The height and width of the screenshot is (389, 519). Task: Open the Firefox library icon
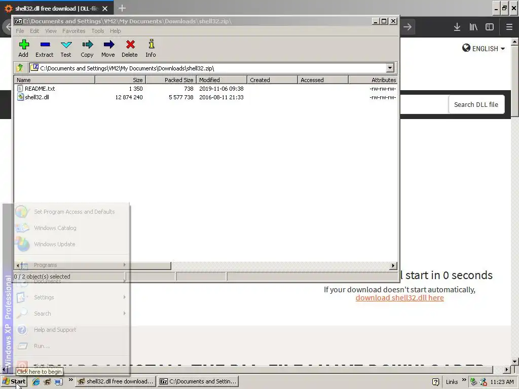473,27
